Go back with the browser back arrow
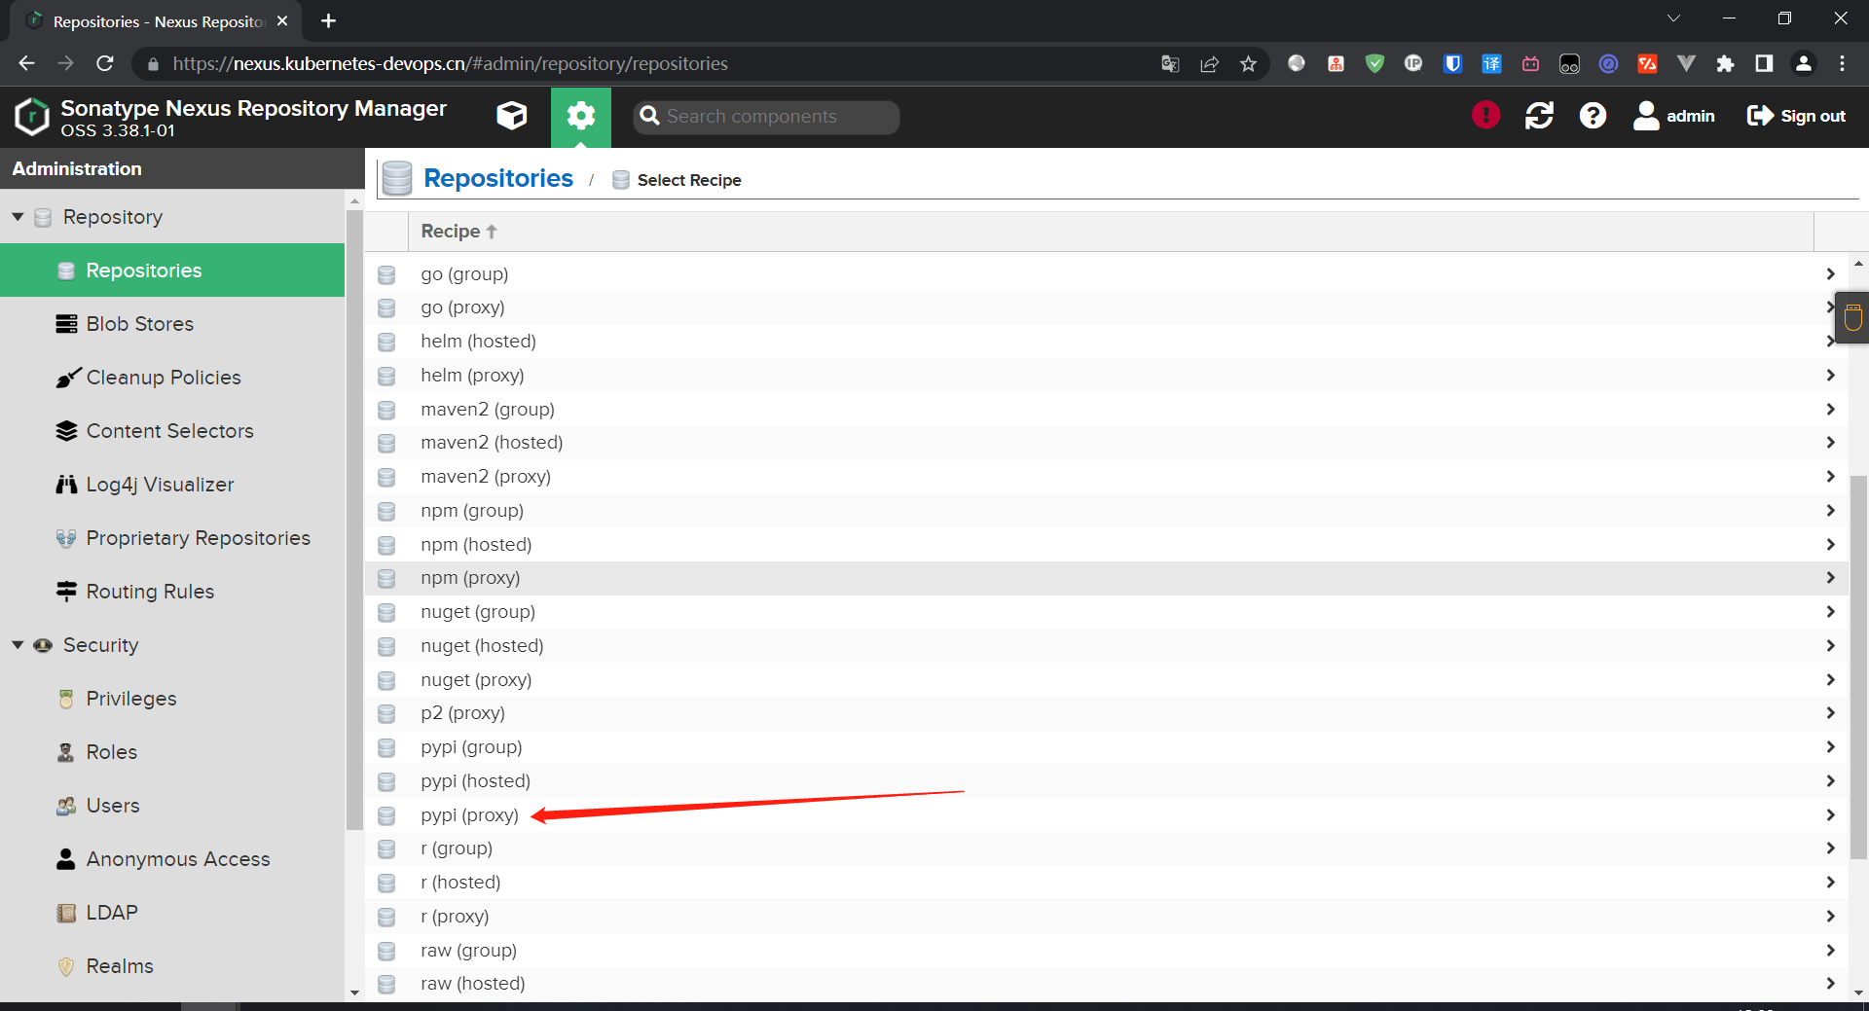Screen dimensions: 1869x1011 [x=26, y=63]
